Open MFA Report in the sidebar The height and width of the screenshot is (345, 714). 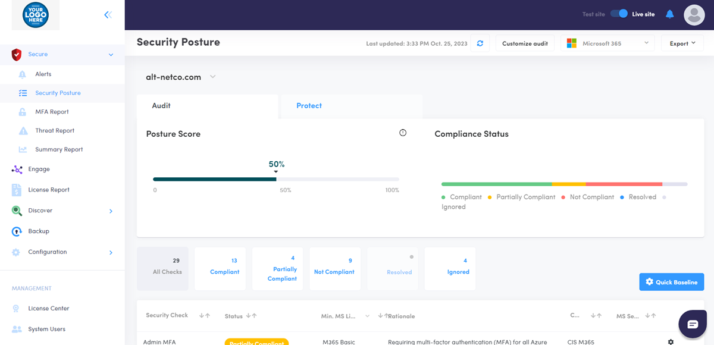(x=52, y=112)
